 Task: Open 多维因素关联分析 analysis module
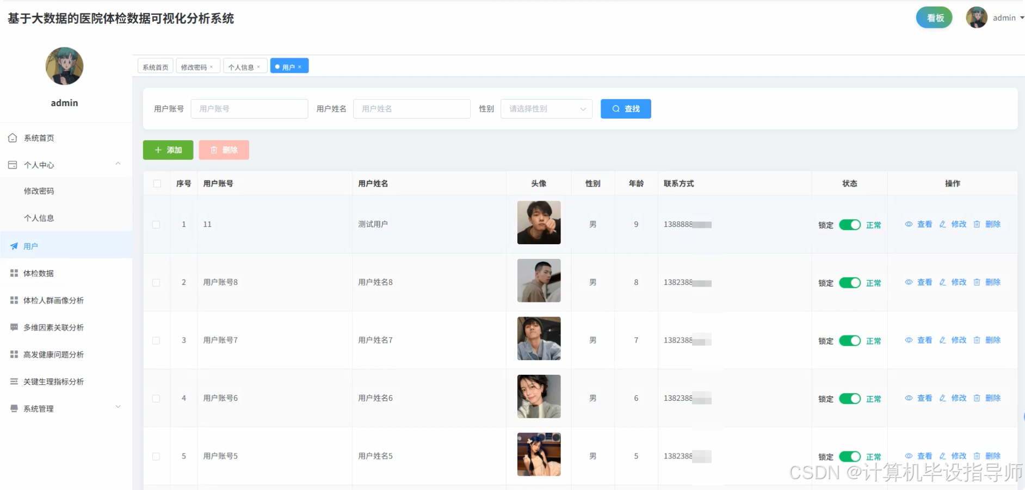[x=13, y=327]
